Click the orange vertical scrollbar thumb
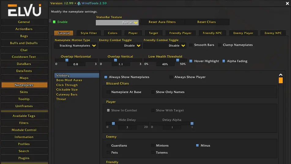 (x=281, y=80)
